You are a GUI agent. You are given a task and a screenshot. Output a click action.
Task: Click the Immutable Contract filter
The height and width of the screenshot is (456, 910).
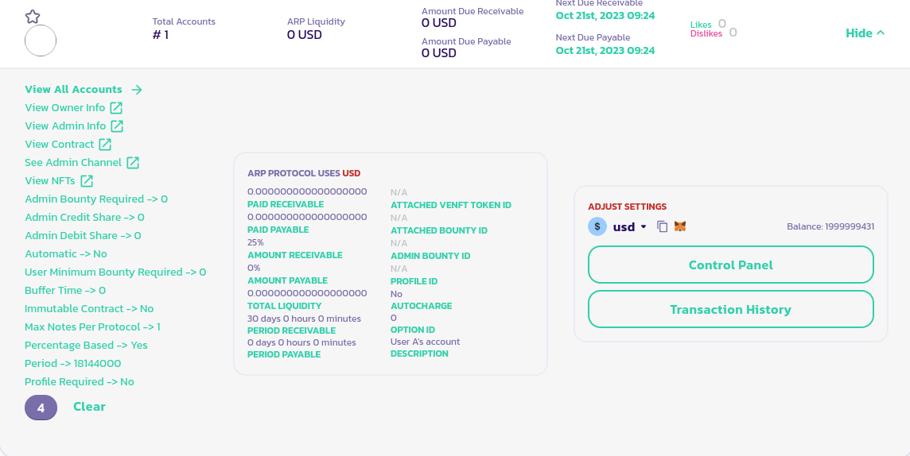tap(89, 309)
